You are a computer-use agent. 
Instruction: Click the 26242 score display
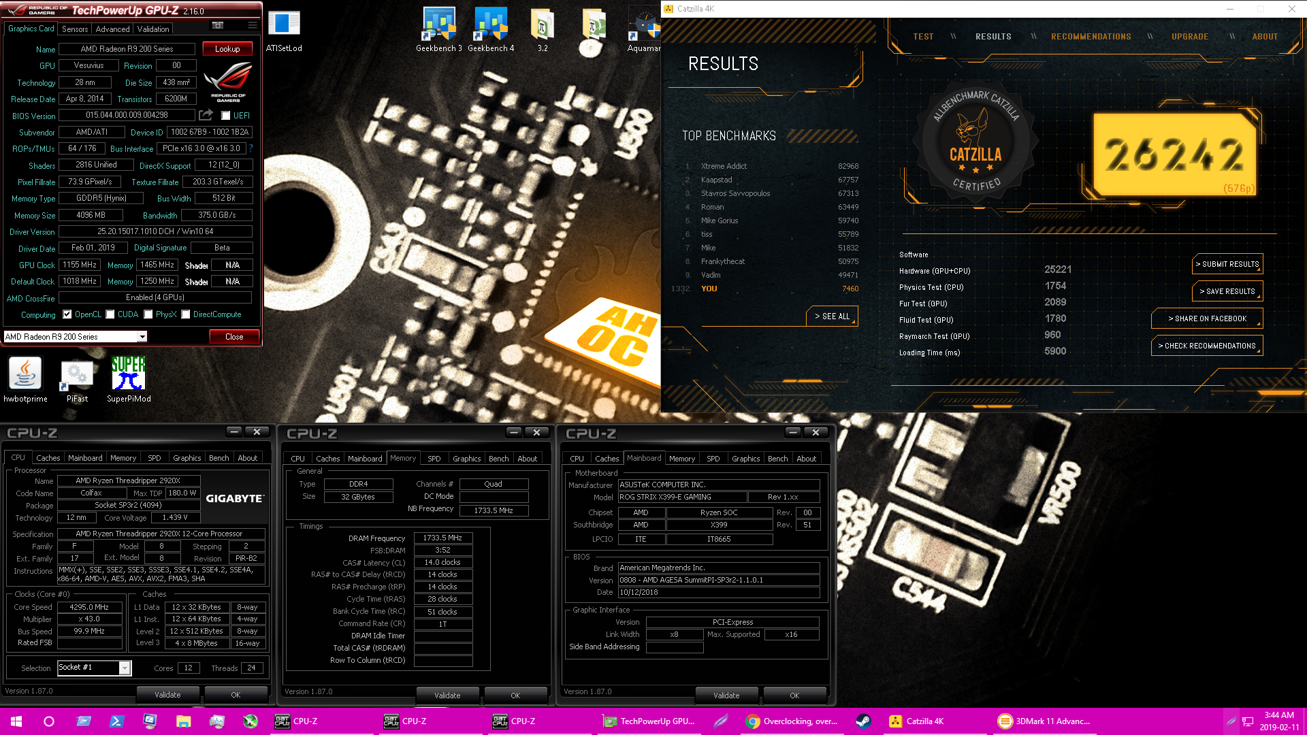[x=1174, y=154]
